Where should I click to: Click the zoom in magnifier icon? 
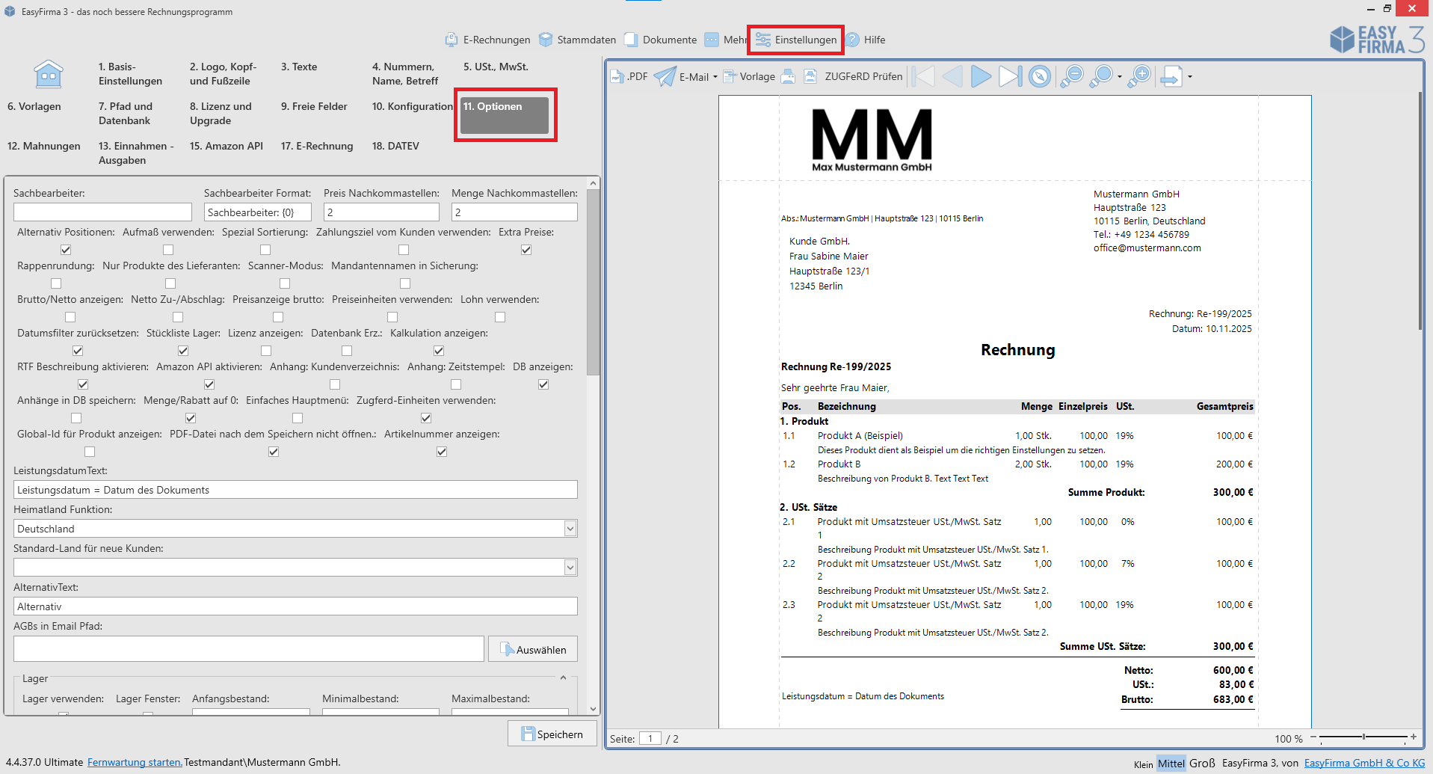pyautogui.click(x=1139, y=76)
